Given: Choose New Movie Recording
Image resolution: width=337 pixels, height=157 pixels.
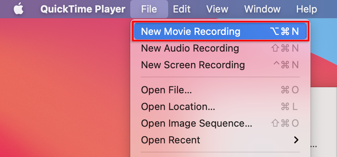Looking at the screenshot, I should coord(190,31).
